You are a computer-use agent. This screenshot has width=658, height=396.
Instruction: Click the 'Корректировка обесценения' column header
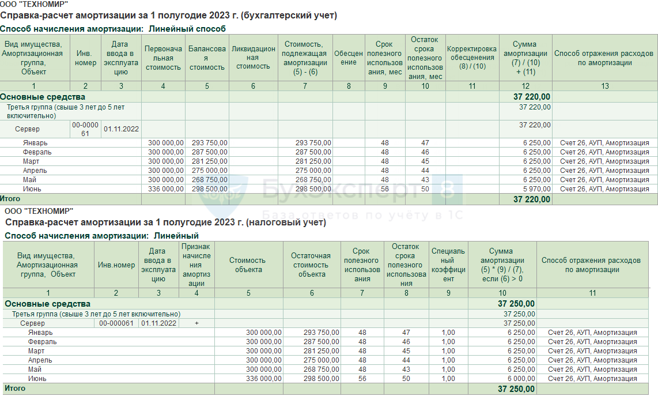point(472,58)
